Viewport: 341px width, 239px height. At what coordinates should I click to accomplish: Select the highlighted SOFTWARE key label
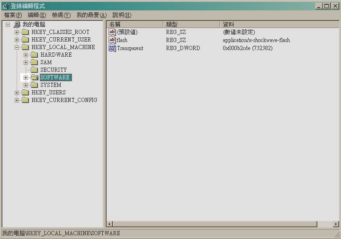56,77
